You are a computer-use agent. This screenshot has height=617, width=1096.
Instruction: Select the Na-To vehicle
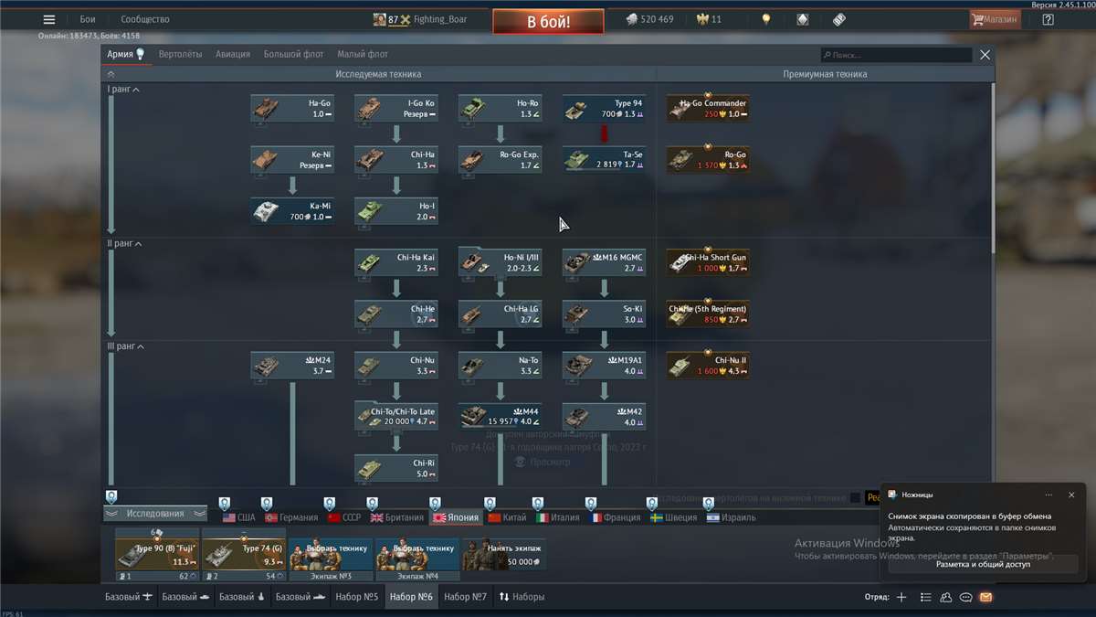click(501, 366)
